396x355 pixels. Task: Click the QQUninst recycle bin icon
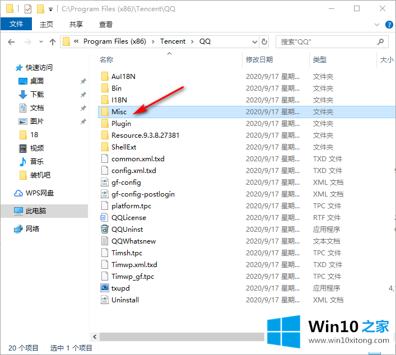(105, 229)
